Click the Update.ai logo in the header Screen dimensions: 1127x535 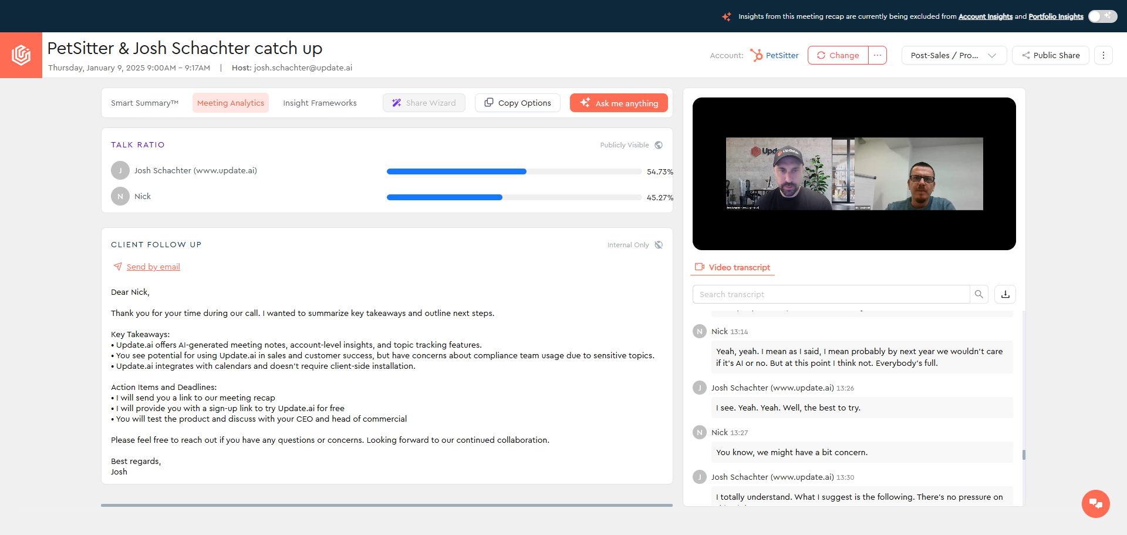coord(21,55)
